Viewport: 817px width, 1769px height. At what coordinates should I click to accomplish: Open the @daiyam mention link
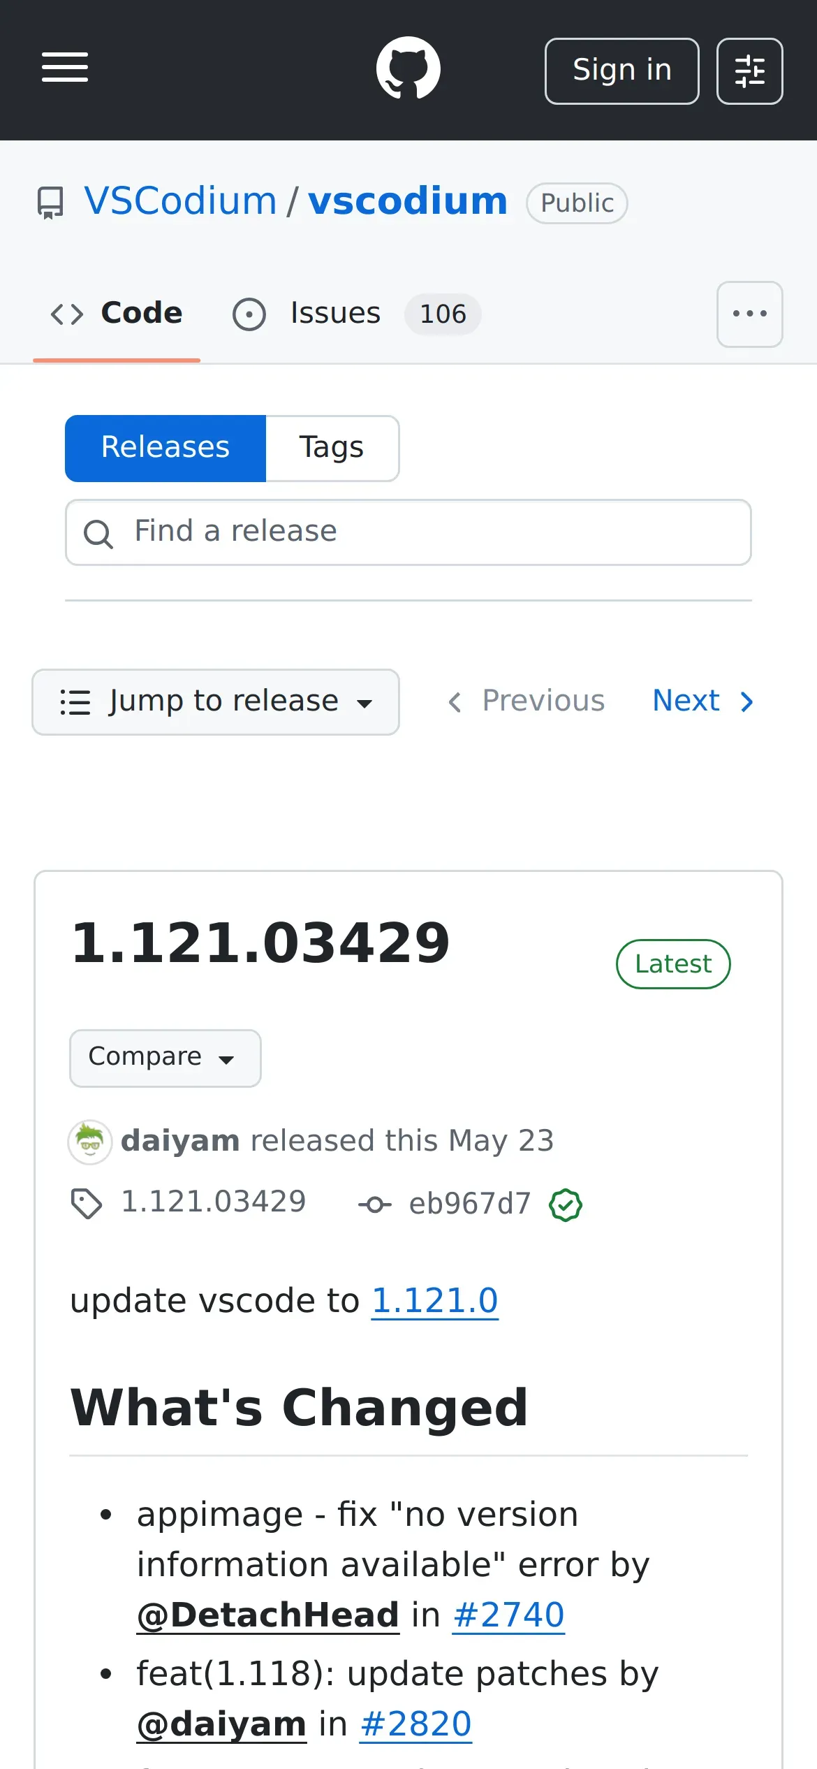(x=221, y=1724)
